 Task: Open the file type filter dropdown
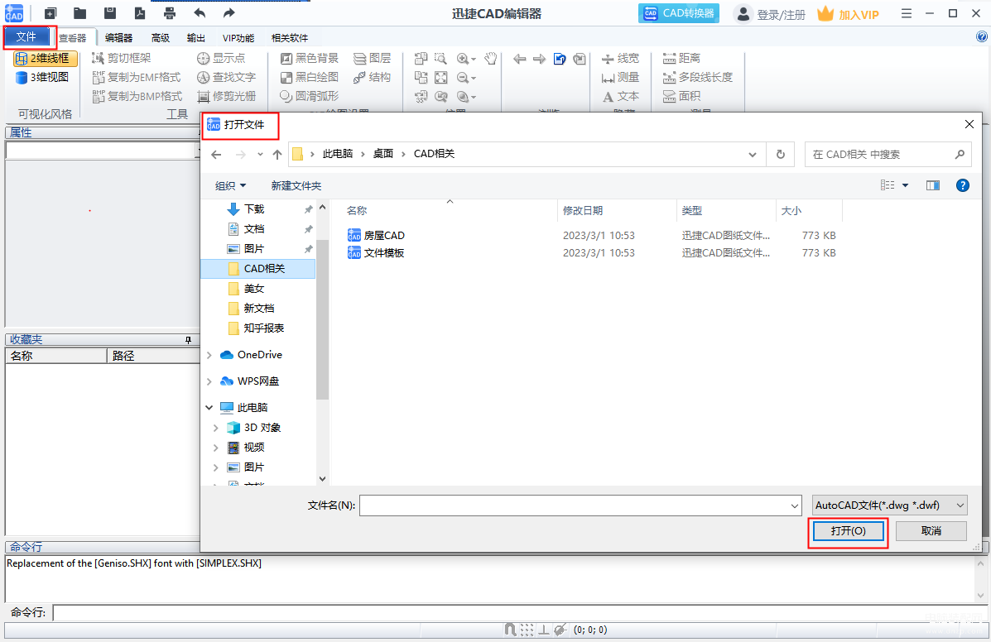click(890, 505)
